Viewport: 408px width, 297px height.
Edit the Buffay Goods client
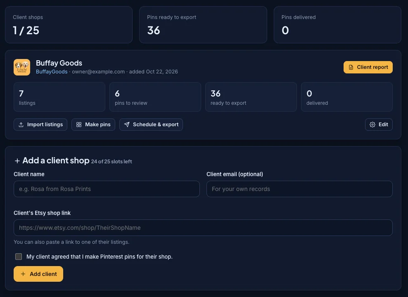(x=379, y=125)
